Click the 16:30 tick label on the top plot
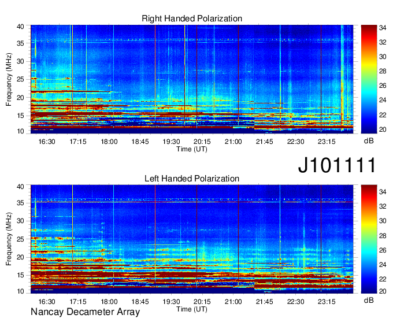Image resolution: width=393 pixels, height=319 pixels. pyautogui.click(x=47, y=142)
